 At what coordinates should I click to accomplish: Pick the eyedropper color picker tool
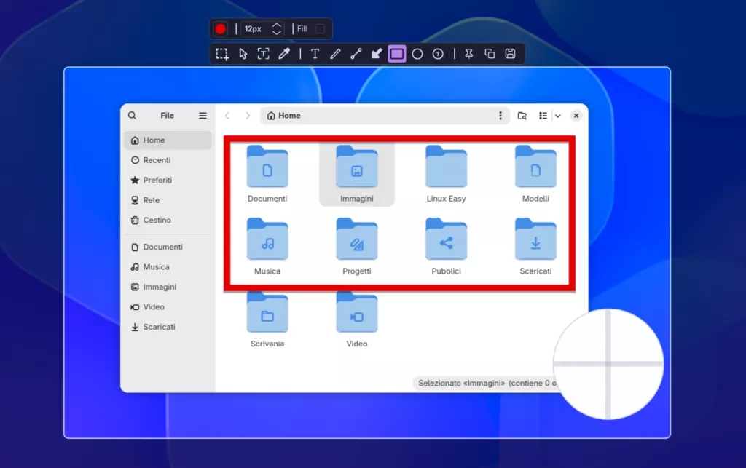pyautogui.click(x=284, y=54)
